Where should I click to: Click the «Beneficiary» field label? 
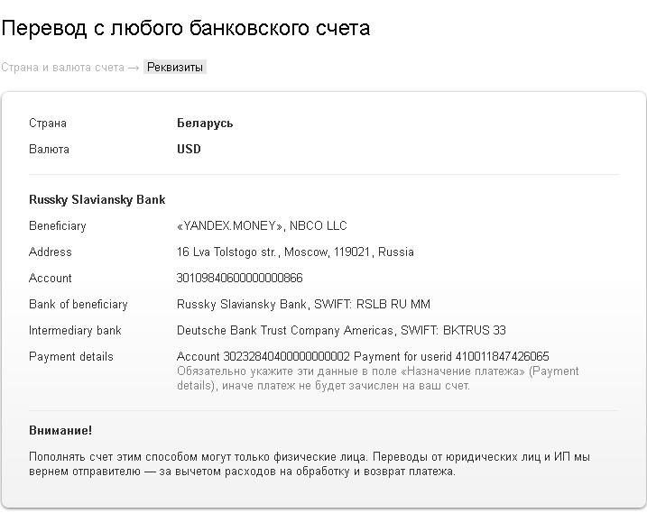58,226
